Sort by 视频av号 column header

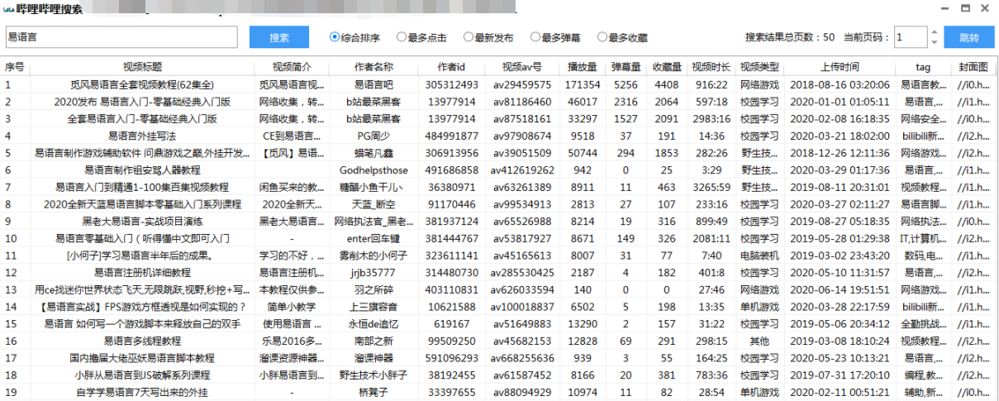(x=522, y=67)
